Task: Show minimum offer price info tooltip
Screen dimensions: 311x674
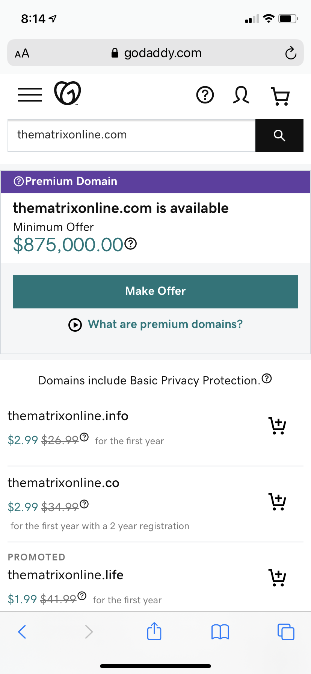Action: [131, 244]
